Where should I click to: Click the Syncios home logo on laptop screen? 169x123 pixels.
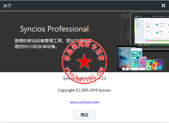pyautogui.click(x=136, y=17)
